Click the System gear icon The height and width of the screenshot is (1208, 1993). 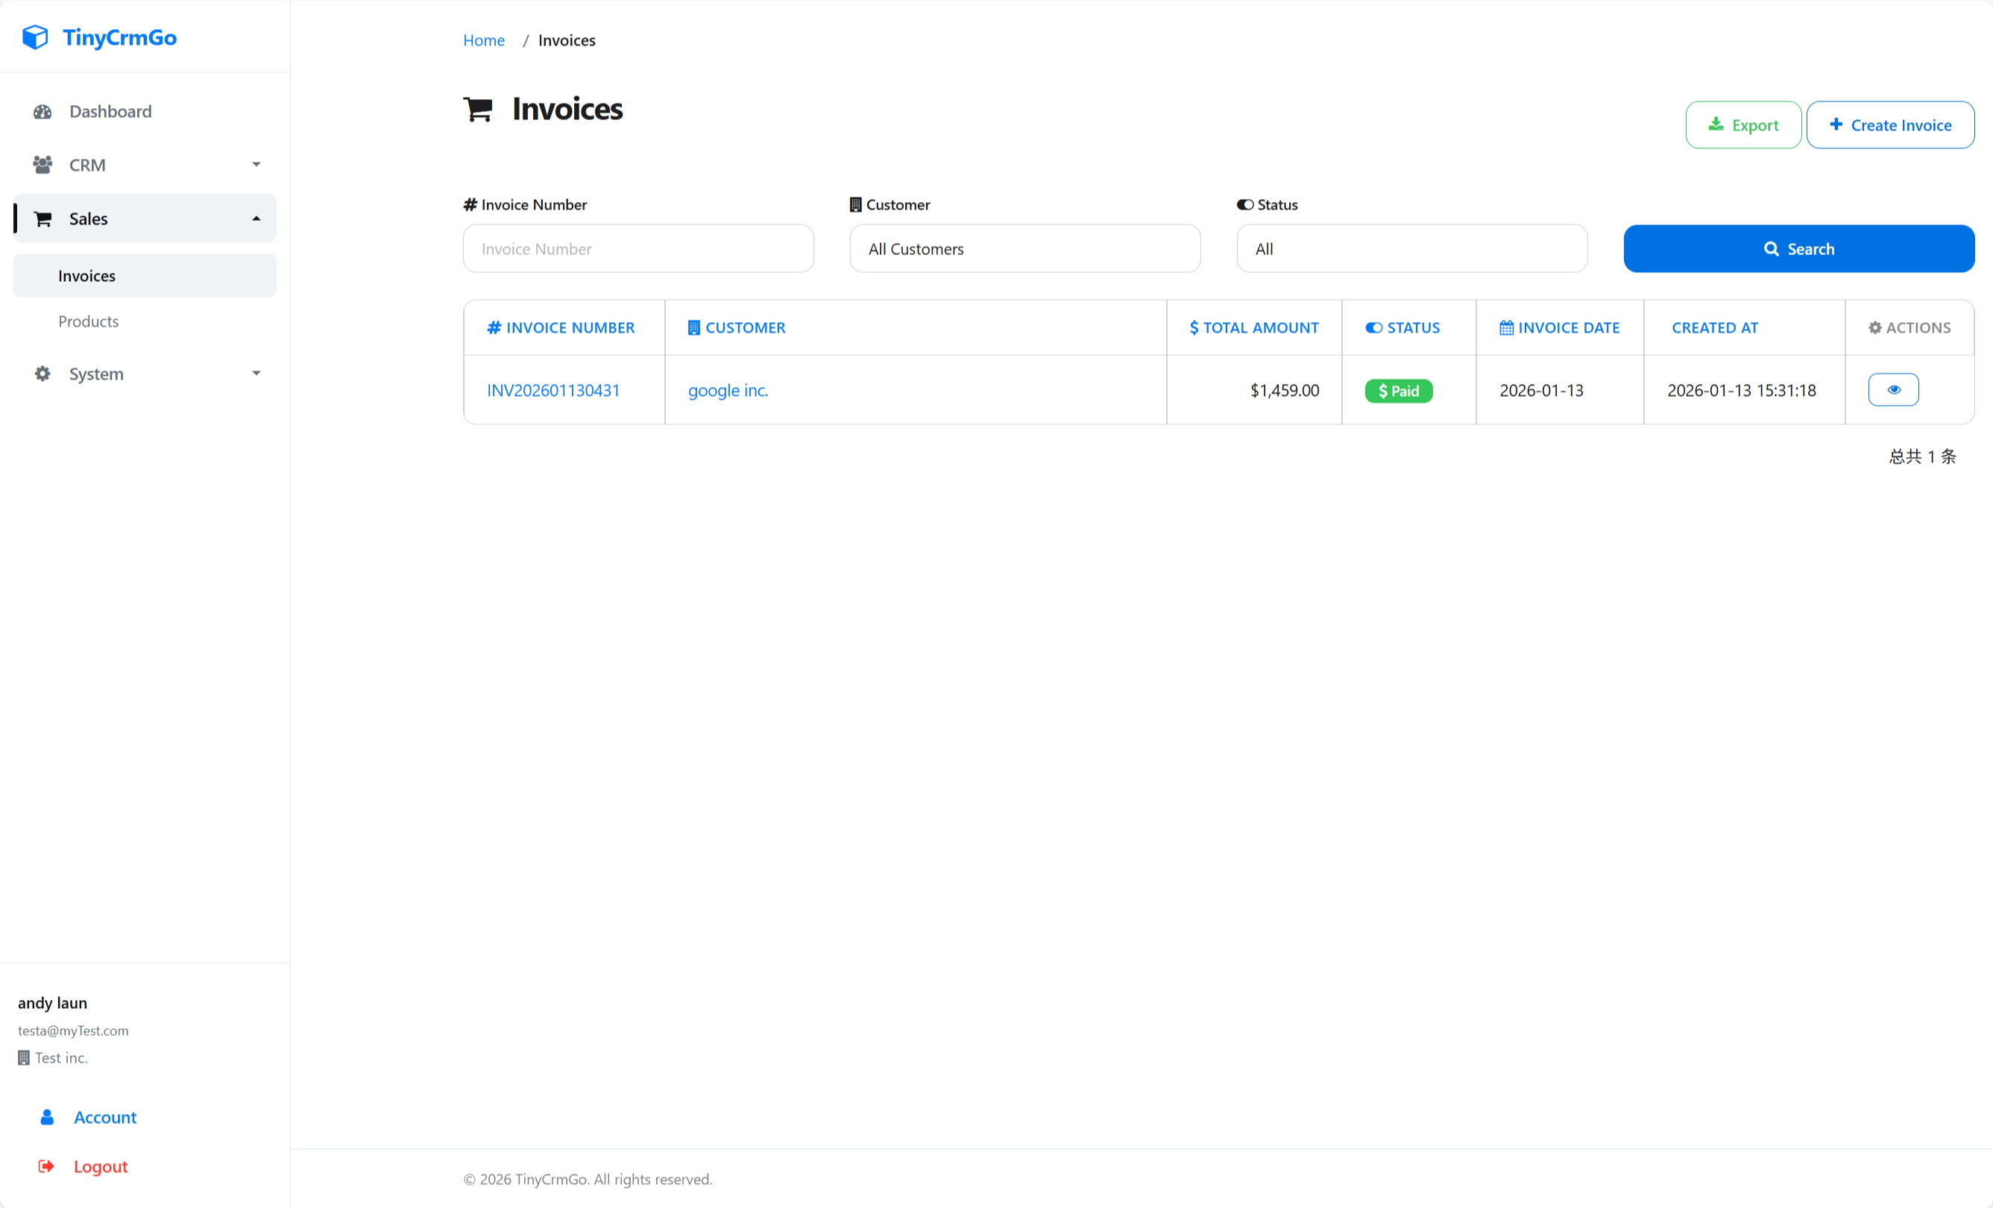tap(40, 373)
